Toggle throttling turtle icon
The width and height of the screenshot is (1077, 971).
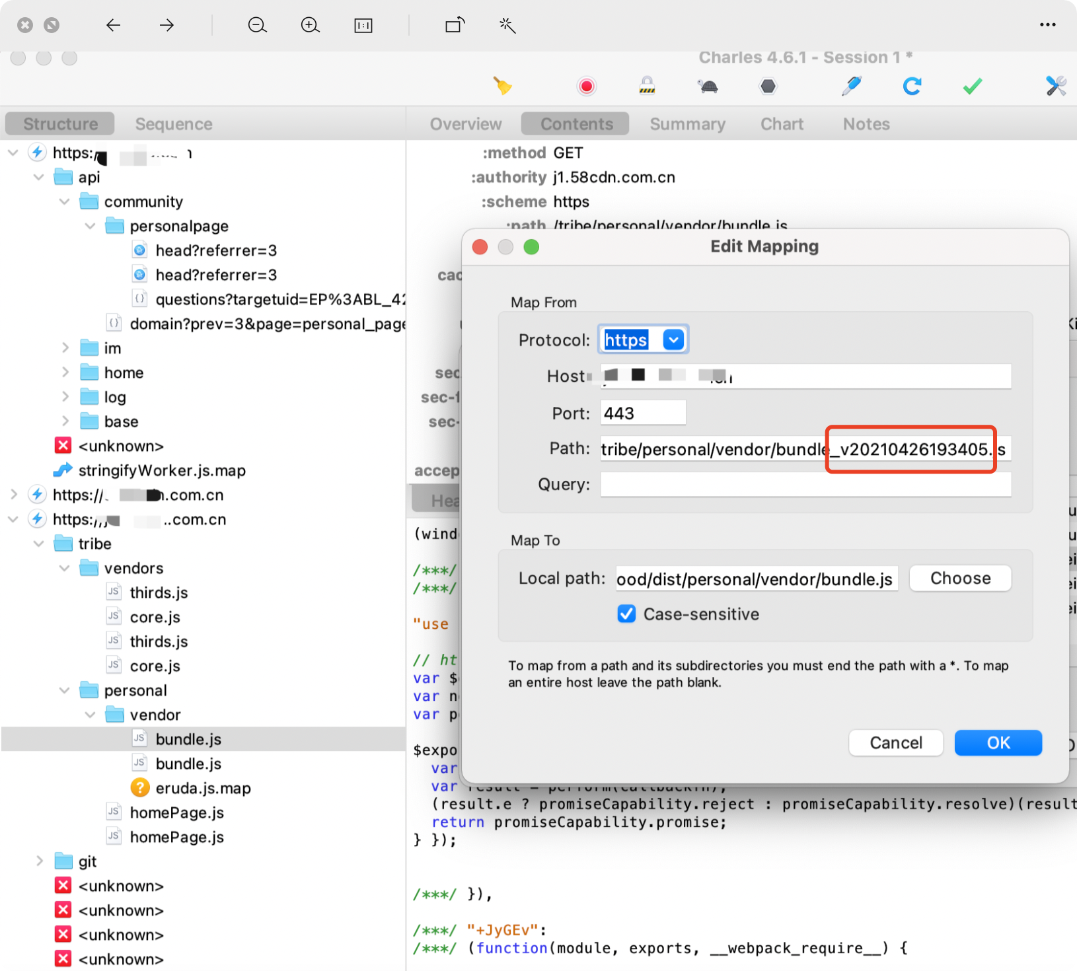point(708,86)
